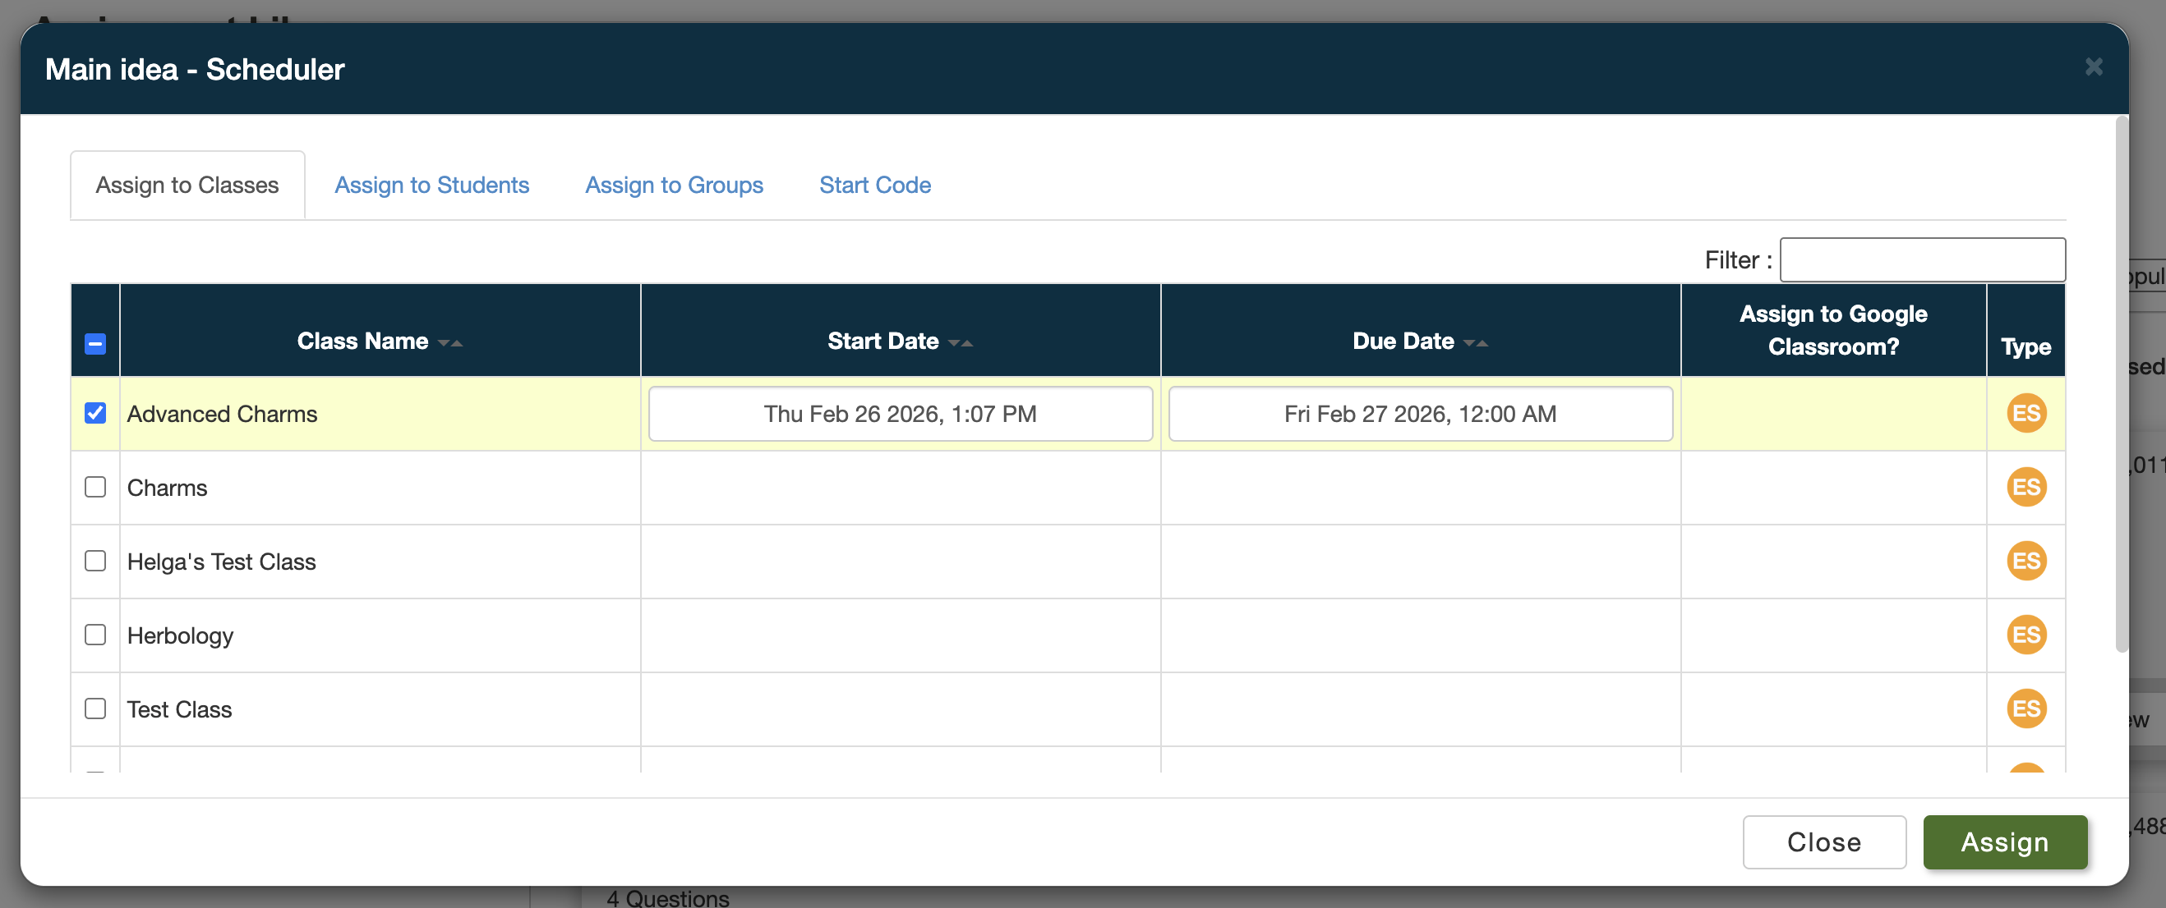The image size is (2166, 908).
Task: Sort table by Start Date arrows
Action: [x=961, y=342]
